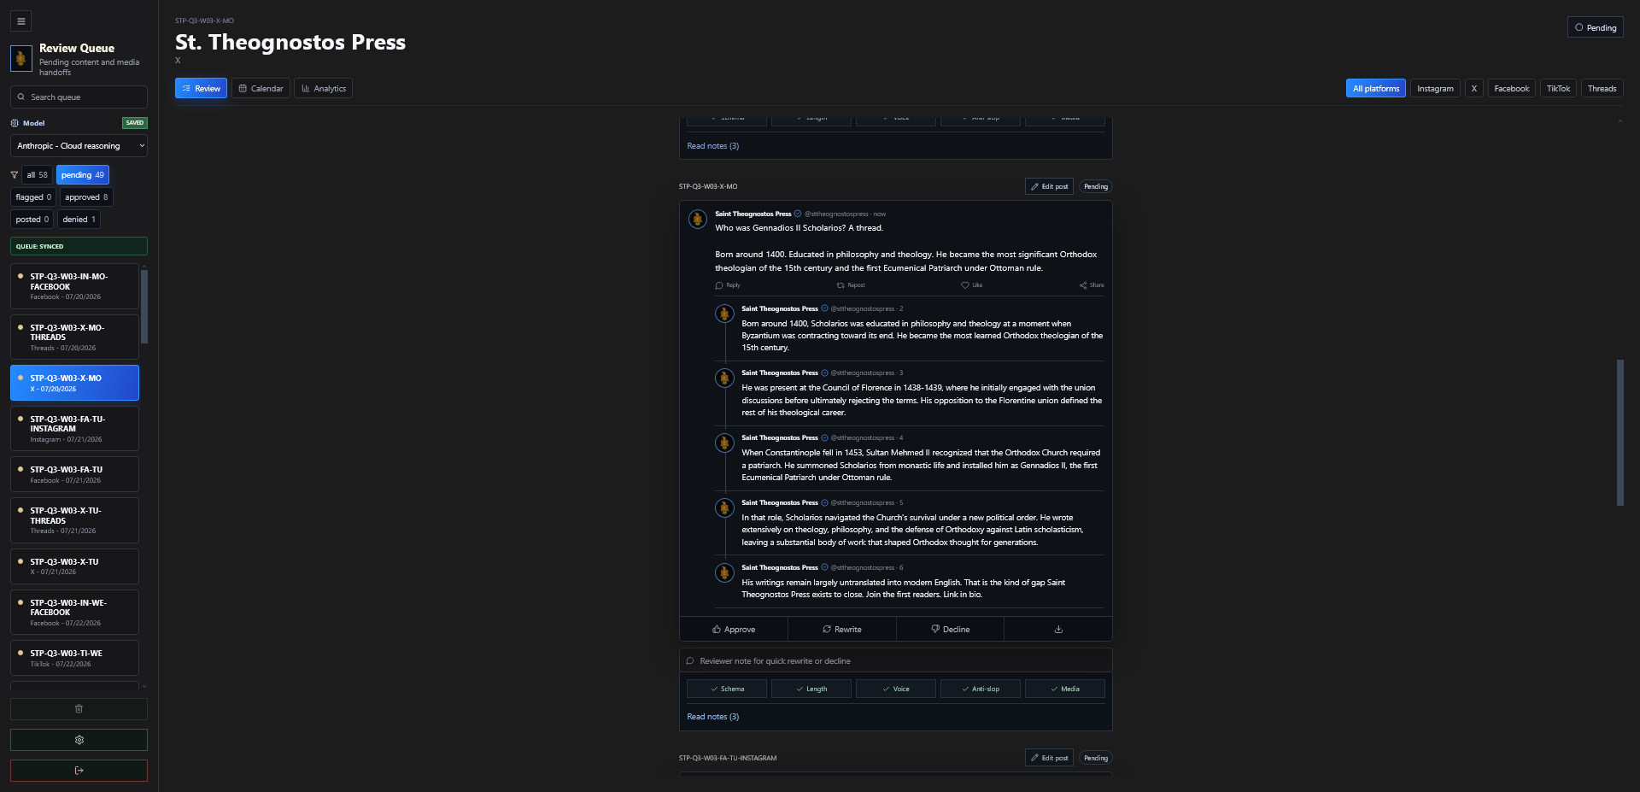Click the avatar of thread reply 4
Image resolution: width=1640 pixels, height=792 pixels.
coord(724,443)
